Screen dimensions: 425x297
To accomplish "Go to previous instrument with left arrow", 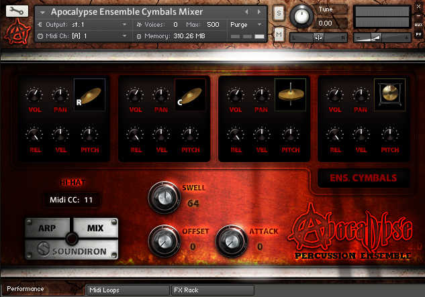I will [x=246, y=12].
